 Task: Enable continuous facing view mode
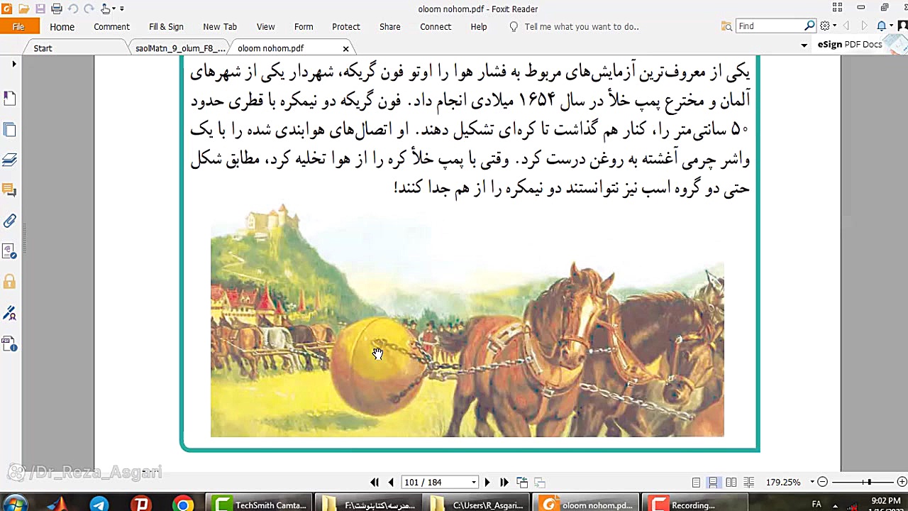tap(749, 482)
